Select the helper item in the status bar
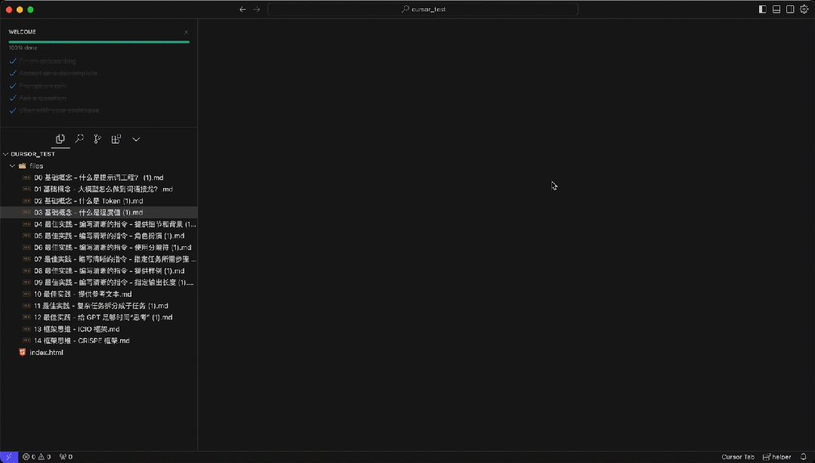This screenshot has height=463, width=815. click(x=778, y=456)
